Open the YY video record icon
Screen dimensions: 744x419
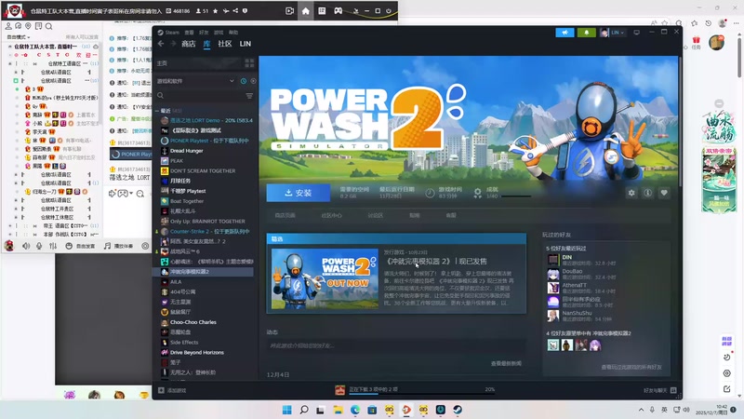point(289,11)
